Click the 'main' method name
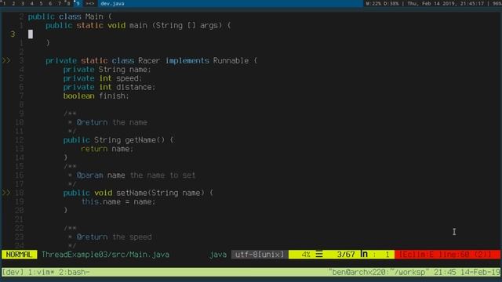The width and height of the screenshot is (502, 282). 138,26
